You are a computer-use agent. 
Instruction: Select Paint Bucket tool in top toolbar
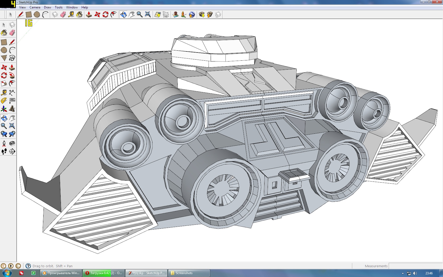click(x=79, y=15)
